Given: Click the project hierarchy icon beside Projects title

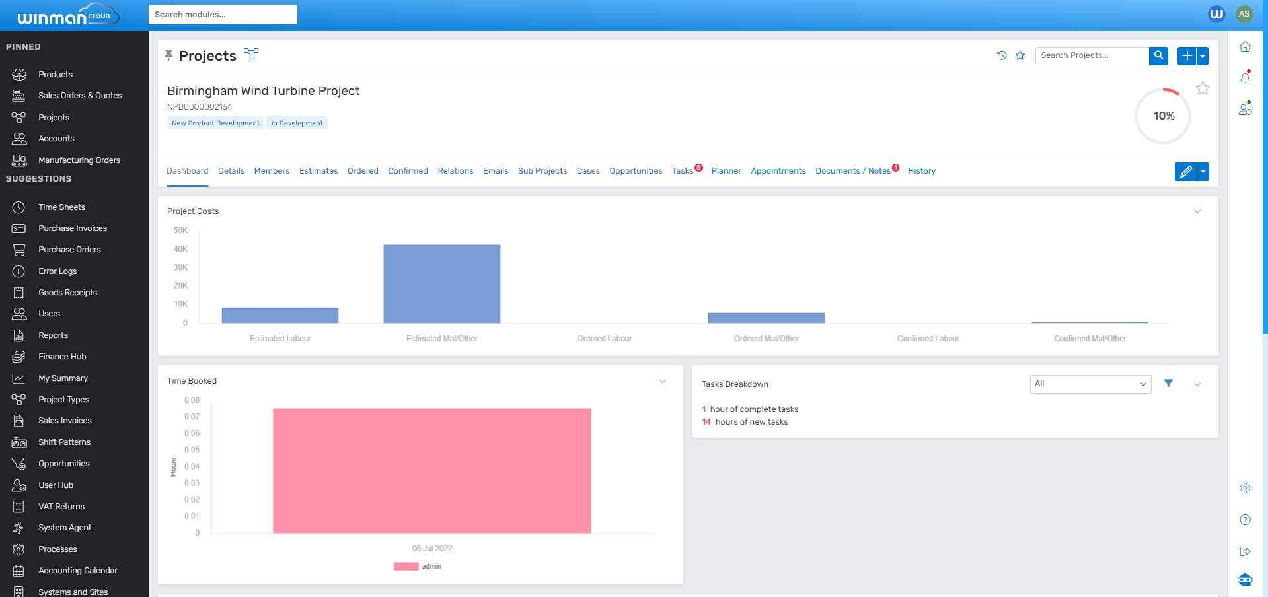Looking at the screenshot, I should point(251,54).
